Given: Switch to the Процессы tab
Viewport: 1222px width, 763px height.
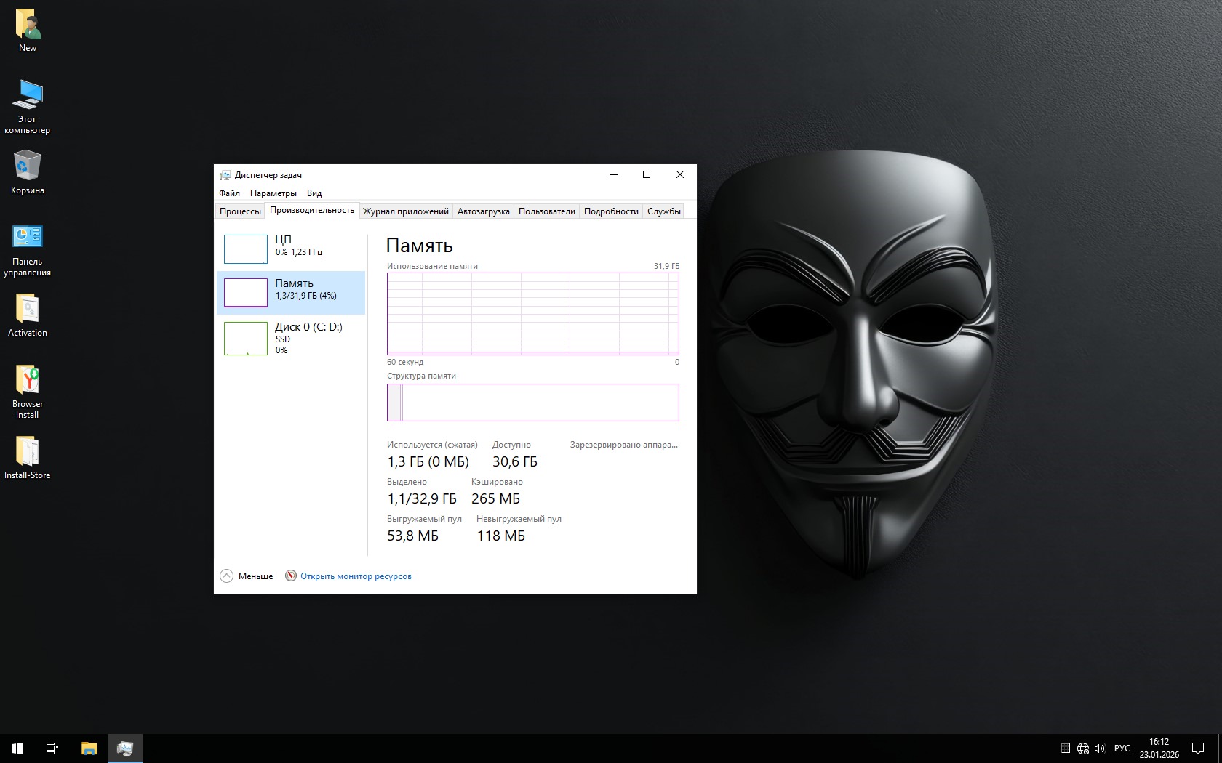Looking at the screenshot, I should [240, 211].
